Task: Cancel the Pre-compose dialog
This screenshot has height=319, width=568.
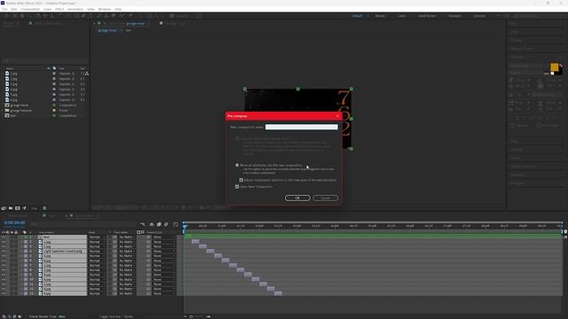Action: (x=326, y=198)
